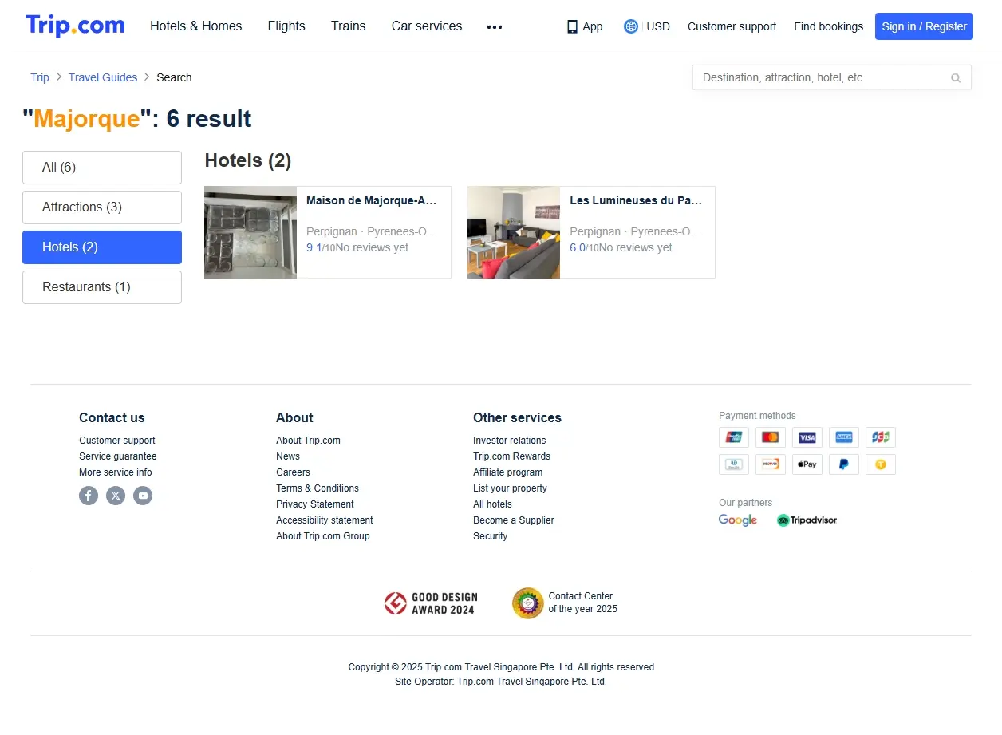
Task: Click the Les Lumineuses du Pa... hotel title
Action: coord(636,201)
